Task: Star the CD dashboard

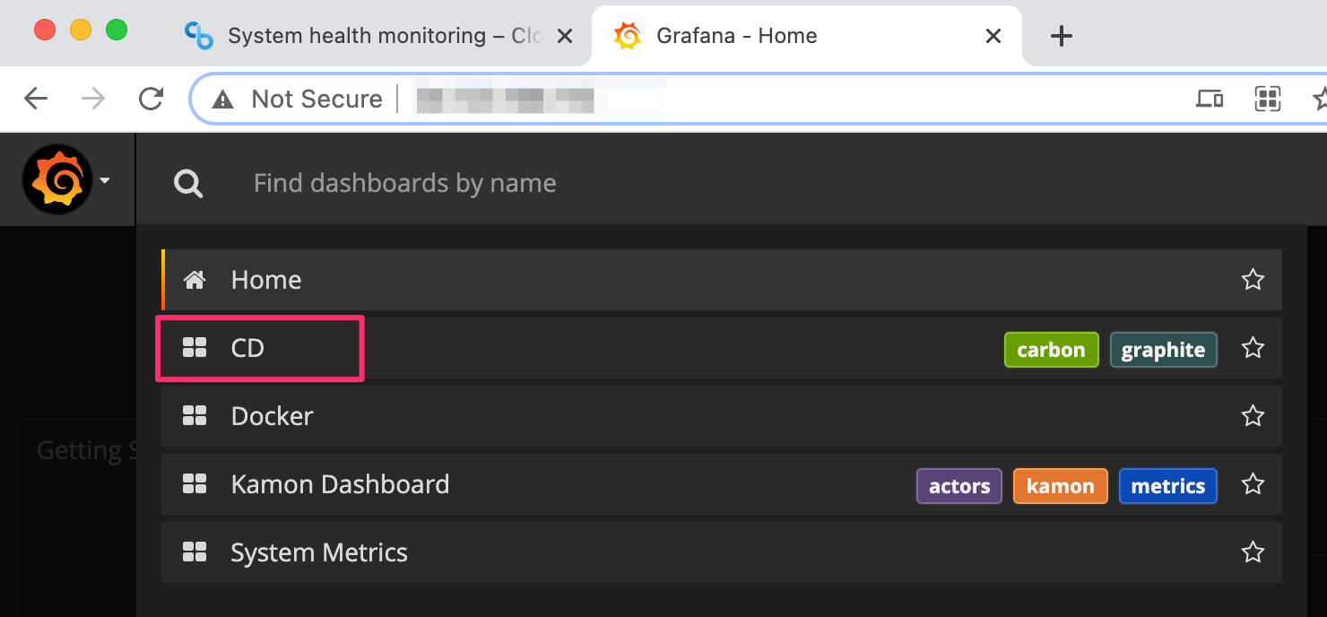Action: [1253, 348]
